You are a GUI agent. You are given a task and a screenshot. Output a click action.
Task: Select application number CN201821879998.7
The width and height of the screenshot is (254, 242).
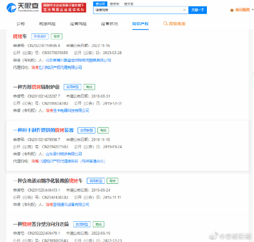click(44, 139)
